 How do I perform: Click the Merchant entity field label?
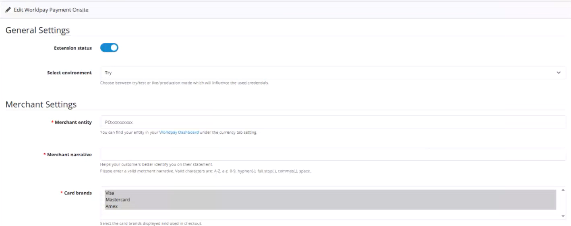click(x=73, y=122)
